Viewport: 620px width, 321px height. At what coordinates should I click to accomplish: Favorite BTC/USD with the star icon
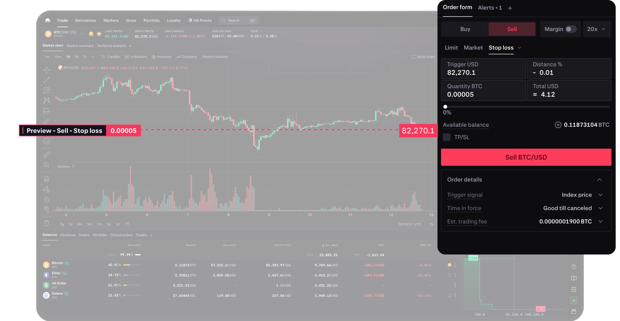(99, 34)
